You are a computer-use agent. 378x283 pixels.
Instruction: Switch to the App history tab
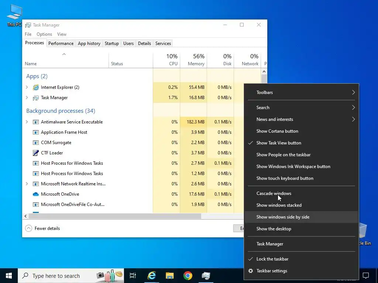pos(89,43)
